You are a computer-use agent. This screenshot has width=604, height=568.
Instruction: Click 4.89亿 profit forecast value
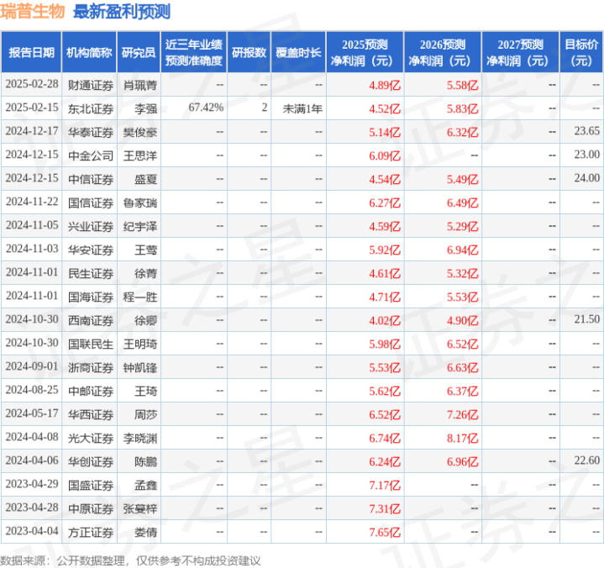pyautogui.click(x=385, y=85)
